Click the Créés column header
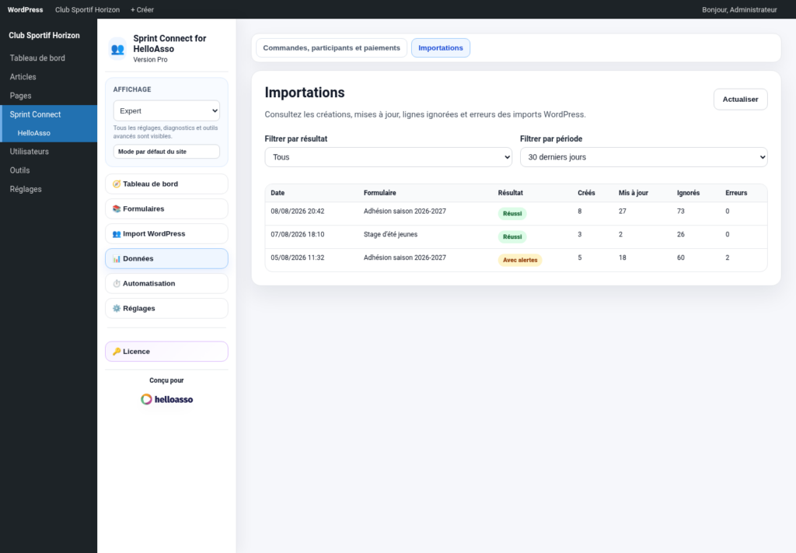 click(x=586, y=193)
